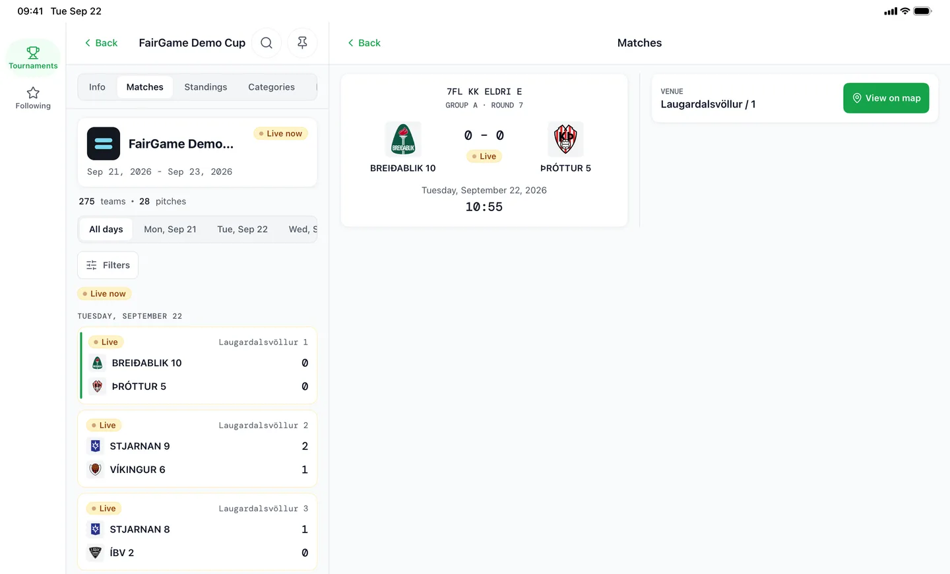This screenshot has width=950, height=574.
Task: Click the Laugardalsvöllur 1 pitch label
Action: [x=263, y=342]
